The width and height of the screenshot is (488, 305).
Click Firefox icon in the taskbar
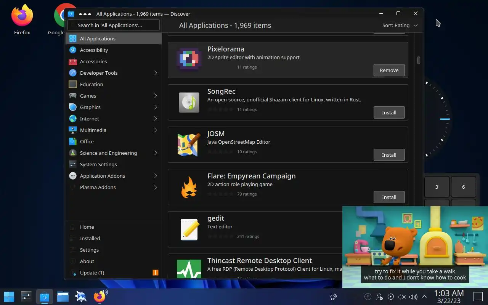coord(99,297)
